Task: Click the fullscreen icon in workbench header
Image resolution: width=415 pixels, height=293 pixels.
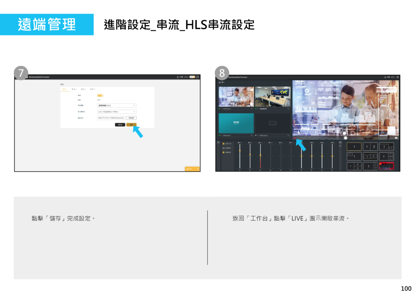Action: 398,77
